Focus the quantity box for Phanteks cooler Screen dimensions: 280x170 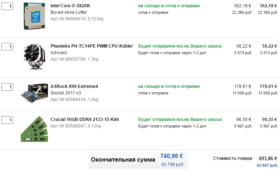(7, 46)
